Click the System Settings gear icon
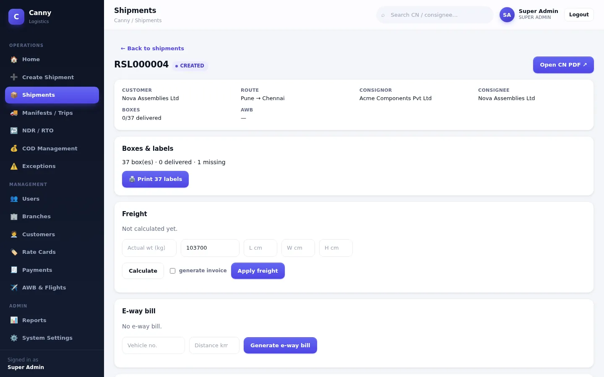Image resolution: width=604 pixels, height=377 pixels. (x=14, y=338)
